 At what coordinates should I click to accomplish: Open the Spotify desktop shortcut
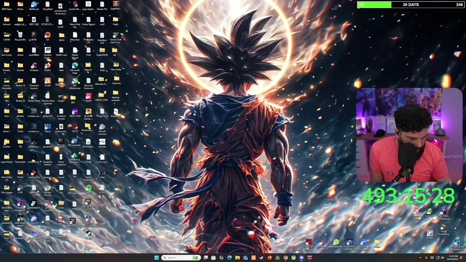[88, 189]
